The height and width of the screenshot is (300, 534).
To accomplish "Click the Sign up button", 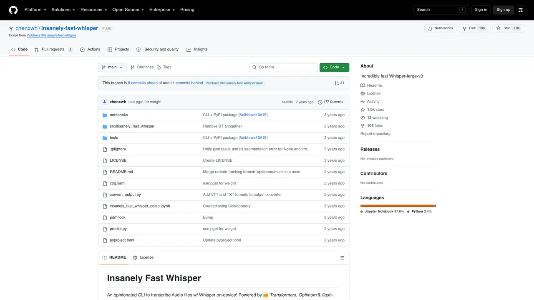I will click(x=504, y=10).
